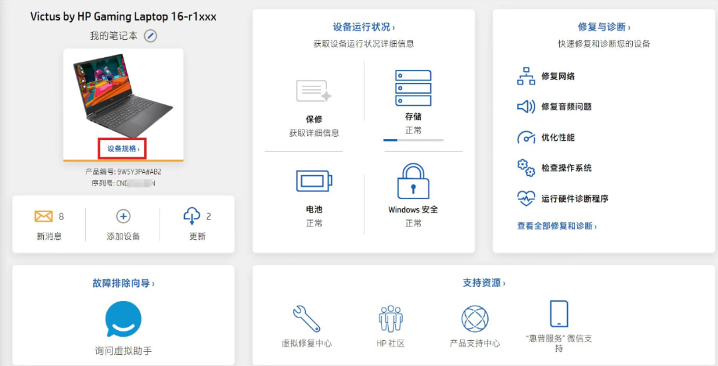The image size is (718, 366).
Task: Click the 存储 storage drives icon
Action: [413, 88]
